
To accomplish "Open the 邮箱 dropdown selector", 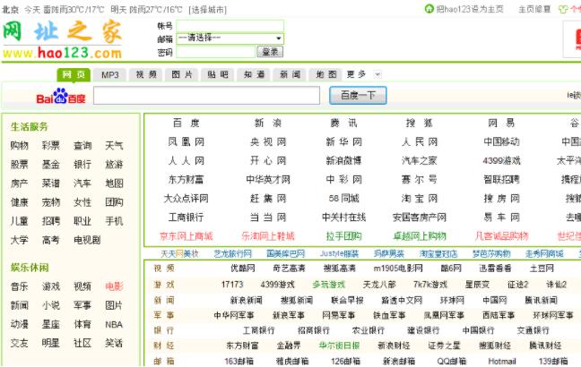I will (230, 38).
